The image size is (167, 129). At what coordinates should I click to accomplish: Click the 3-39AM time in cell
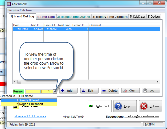[x=36, y=29]
